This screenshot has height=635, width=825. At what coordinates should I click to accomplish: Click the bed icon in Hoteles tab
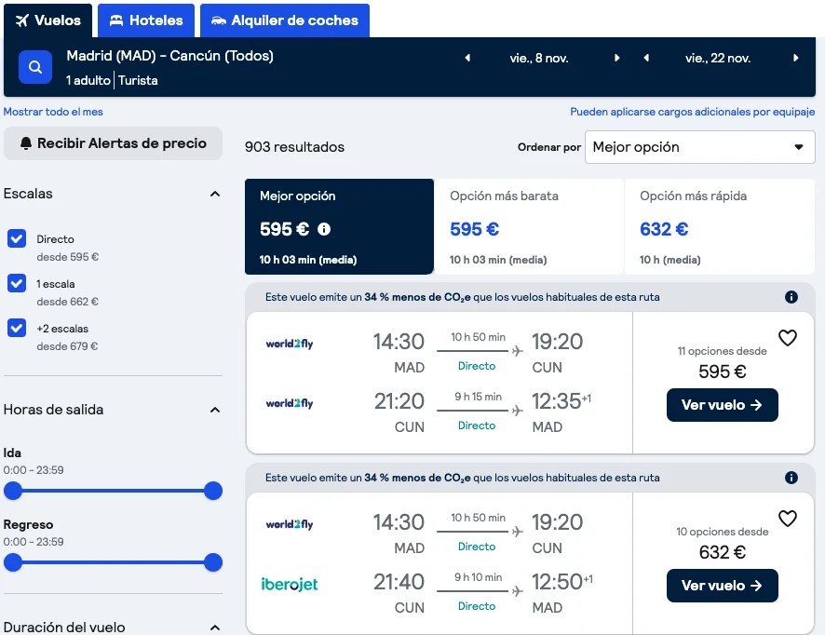[116, 20]
